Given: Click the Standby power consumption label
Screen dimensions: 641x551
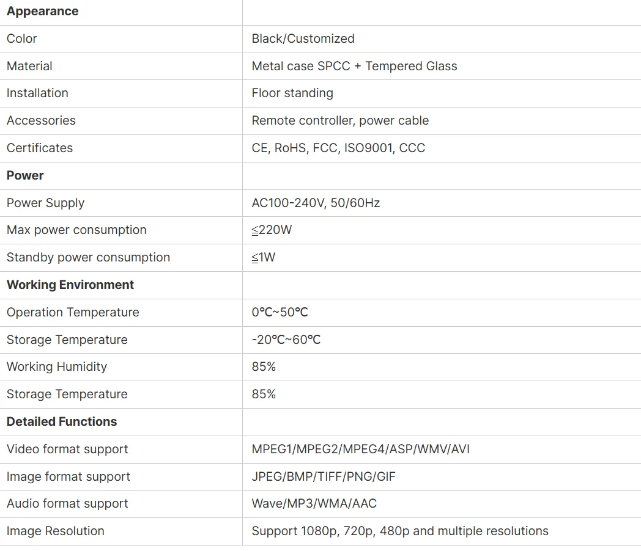Looking at the screenshot, I should tap(88, 257).
